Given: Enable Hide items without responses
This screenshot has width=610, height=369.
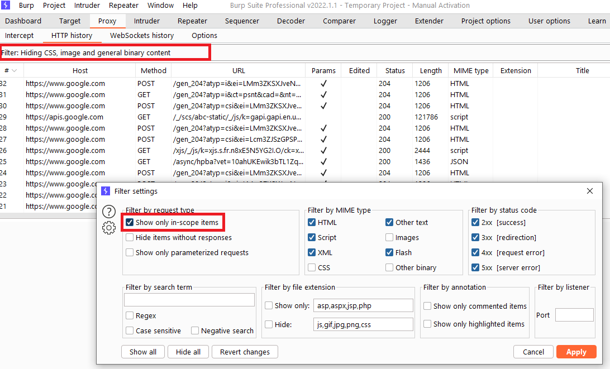Looking at the screenshot, I should (130, 237).
